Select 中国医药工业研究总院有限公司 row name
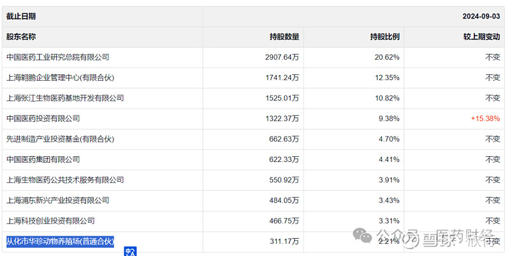The image size is (510, 256). coord(58,57)
